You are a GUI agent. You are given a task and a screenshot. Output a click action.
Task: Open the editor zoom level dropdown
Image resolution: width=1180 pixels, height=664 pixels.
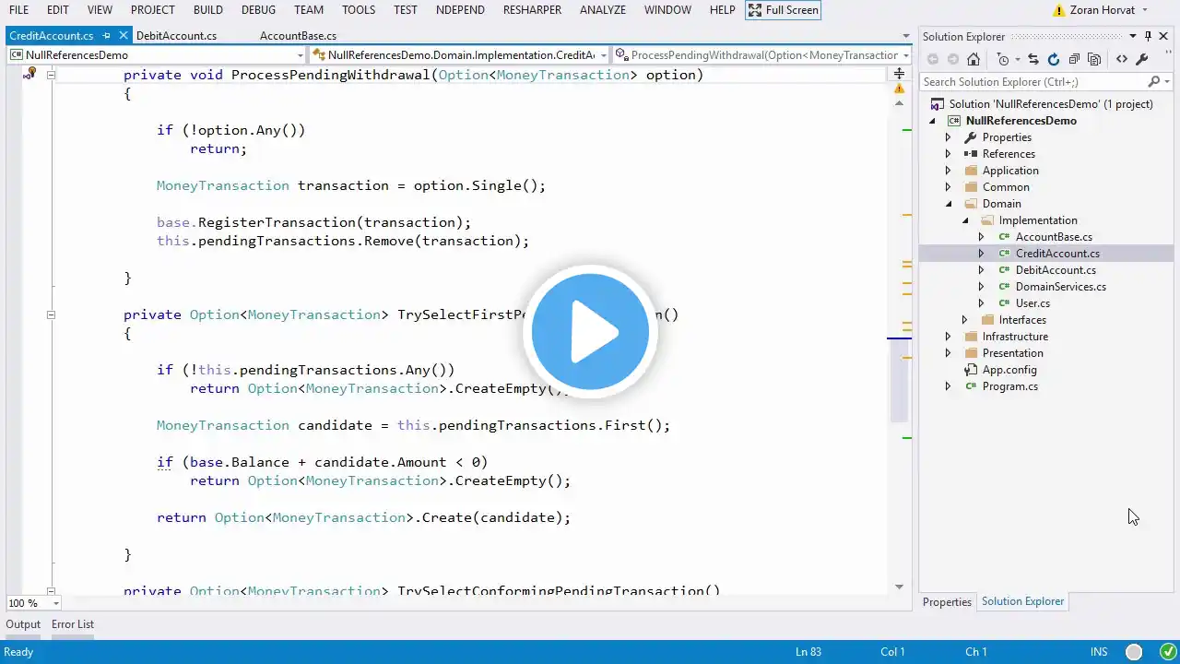[x=55, y=603]
